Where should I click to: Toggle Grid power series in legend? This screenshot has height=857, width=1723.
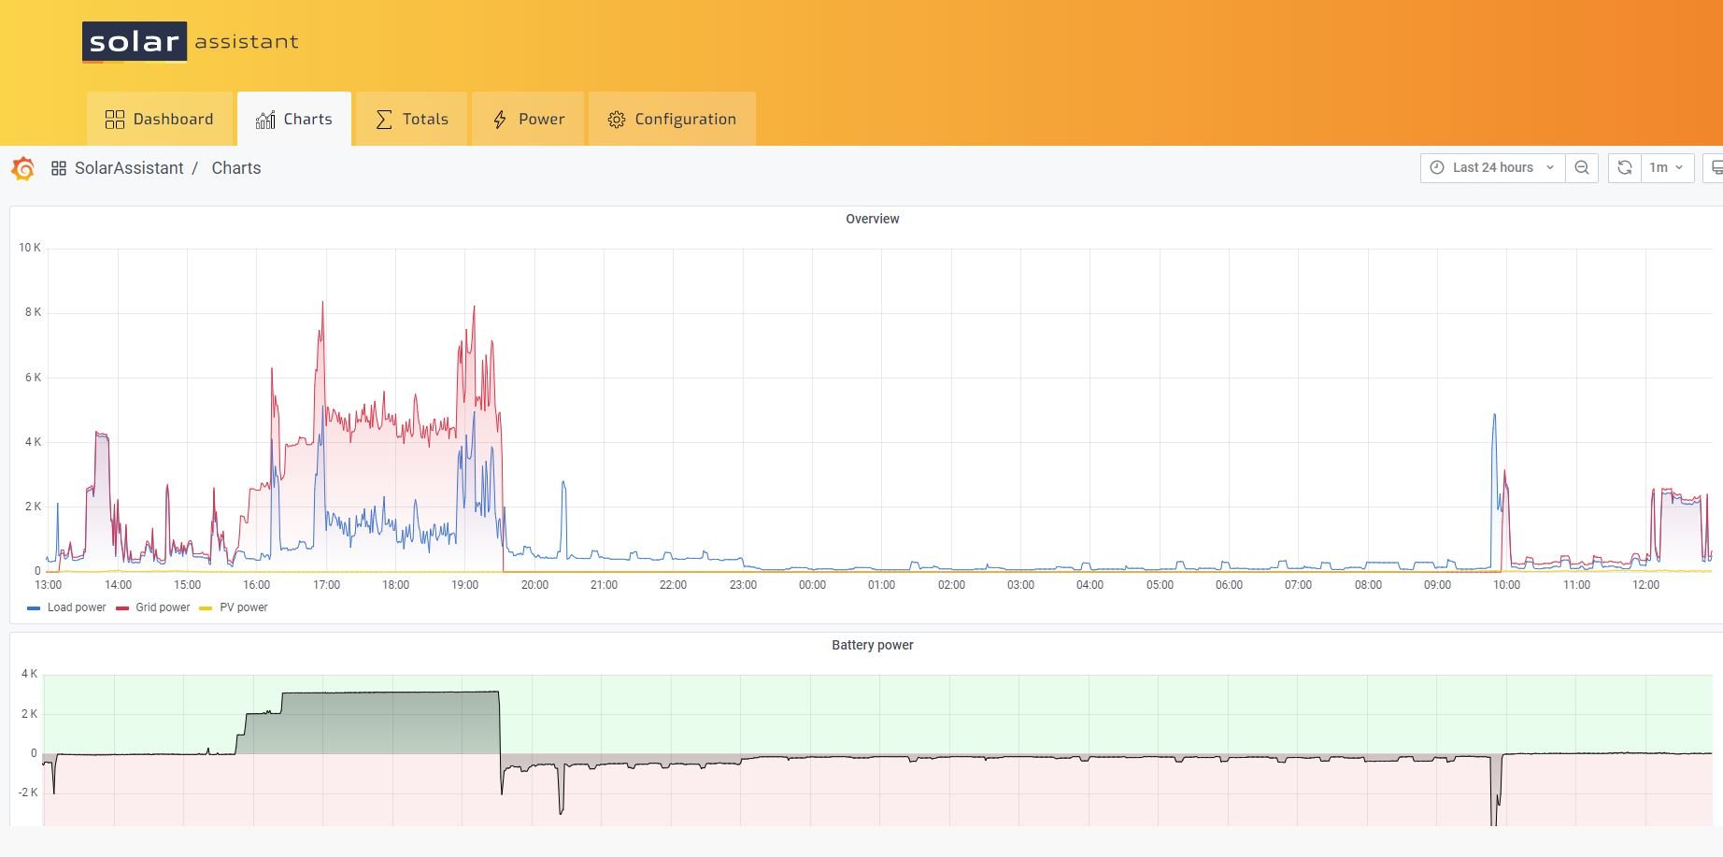(x=163, y=607)
